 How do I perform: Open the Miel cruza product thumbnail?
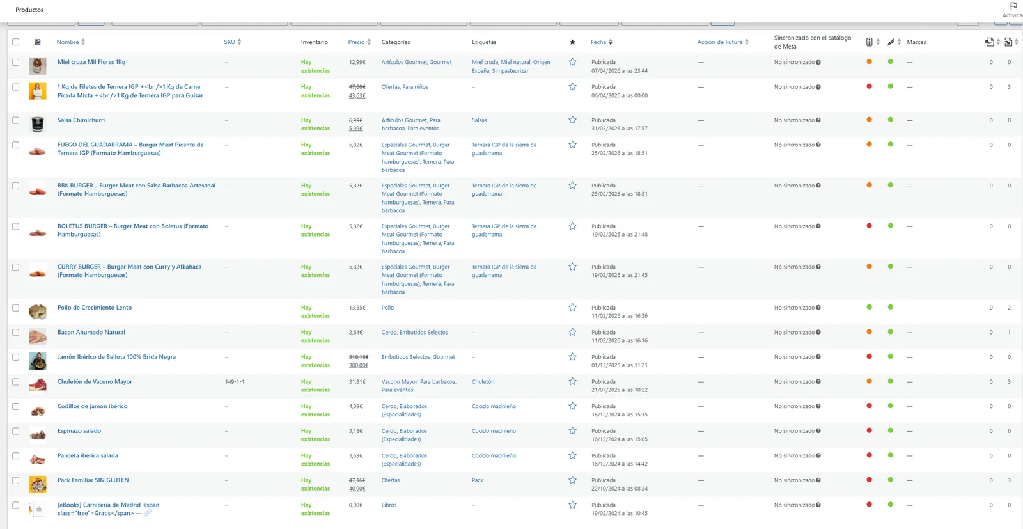[38, 67]
